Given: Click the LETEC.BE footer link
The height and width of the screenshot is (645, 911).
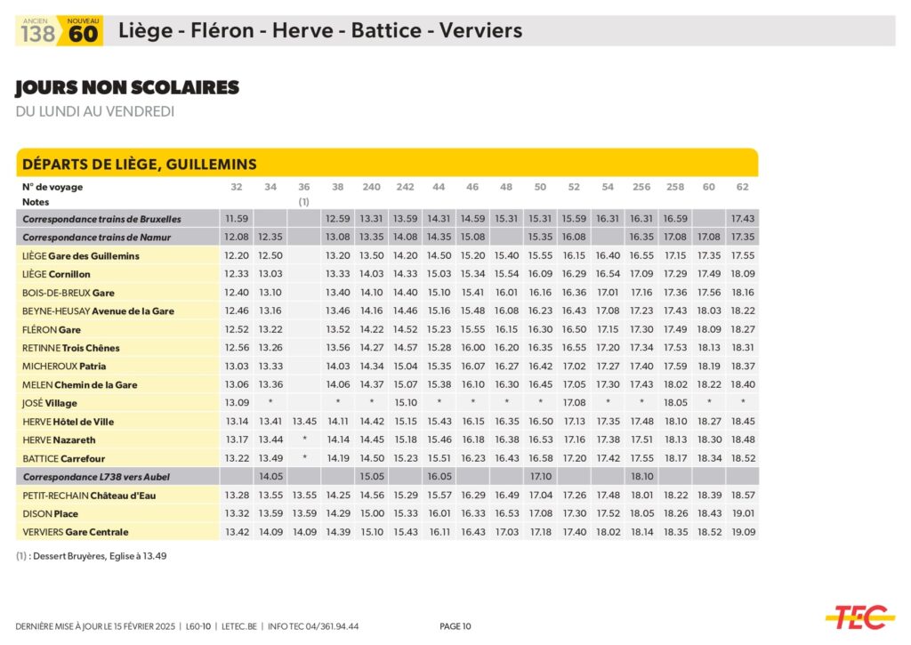Looking at the screenshot, I should click(239, 626).
